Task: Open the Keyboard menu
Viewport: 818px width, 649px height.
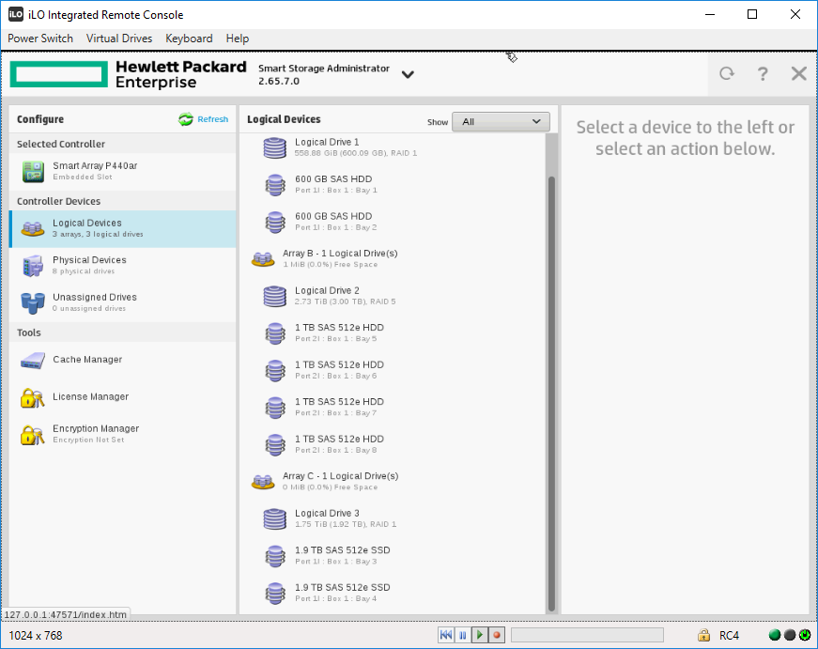Action: (x=189, y=39)
